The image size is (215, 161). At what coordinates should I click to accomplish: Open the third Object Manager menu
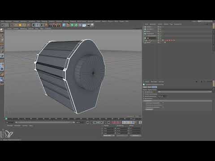pyautogui.click(x=160, y=24)
